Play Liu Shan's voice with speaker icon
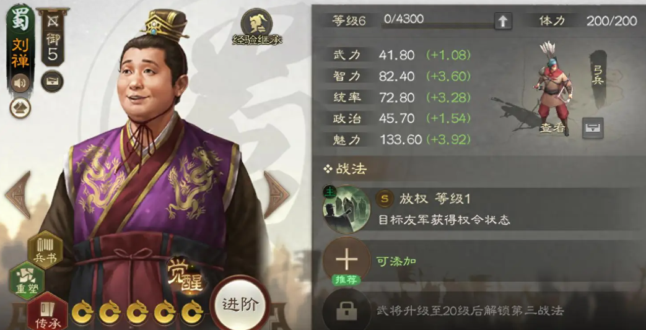Screen dimensions: 646x330 coord(20,84)
